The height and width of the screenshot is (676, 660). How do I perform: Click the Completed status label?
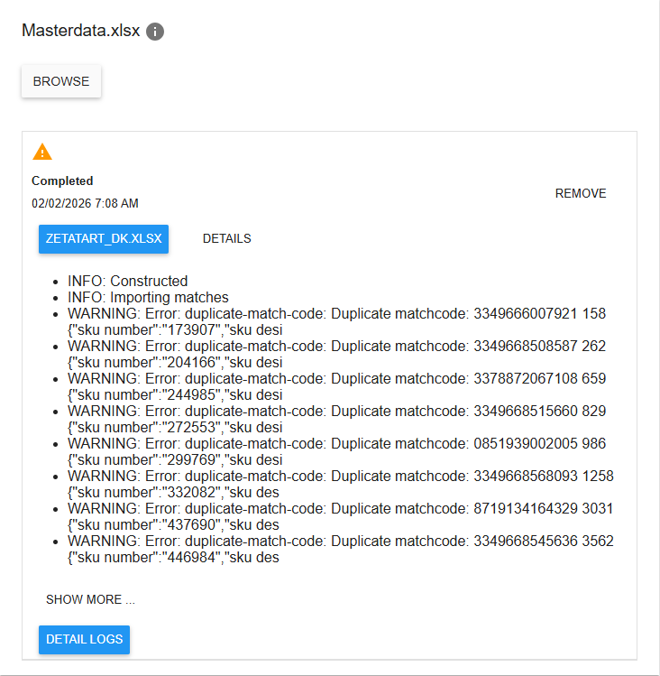click(62, 181)
